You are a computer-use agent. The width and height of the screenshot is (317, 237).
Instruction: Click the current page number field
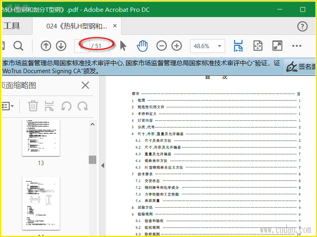[x=82, y=46]
